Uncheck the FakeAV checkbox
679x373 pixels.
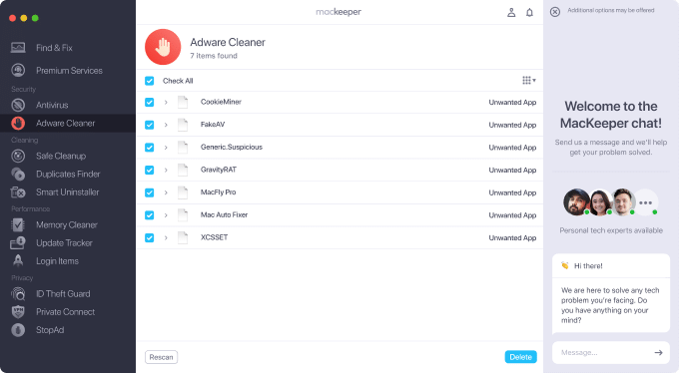click(x=150, y=125)
